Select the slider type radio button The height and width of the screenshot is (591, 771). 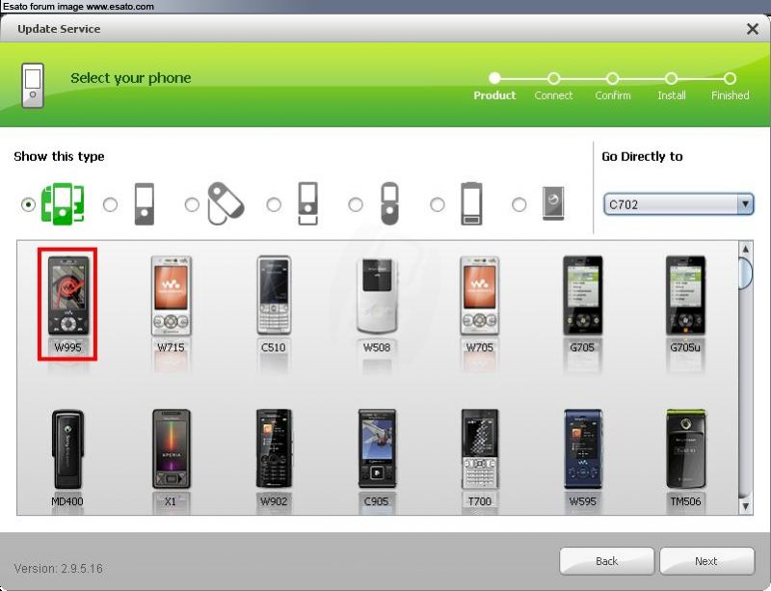(x=274, y=204)
